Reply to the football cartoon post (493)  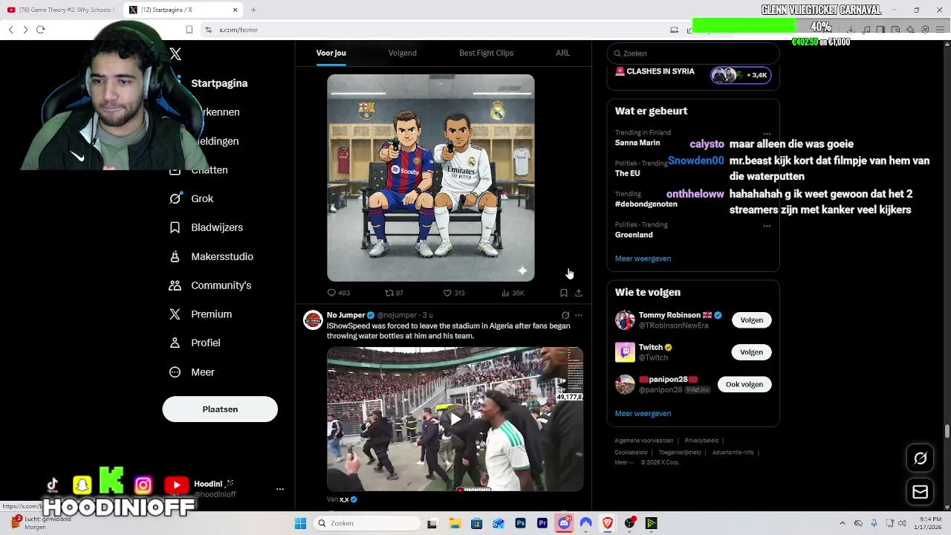[339, 293]
